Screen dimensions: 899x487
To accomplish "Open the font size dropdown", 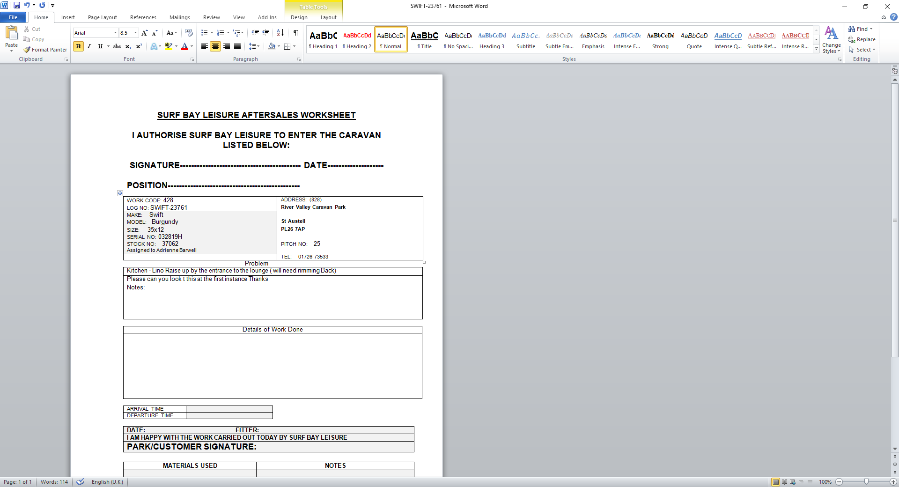I will click(136, 33).
